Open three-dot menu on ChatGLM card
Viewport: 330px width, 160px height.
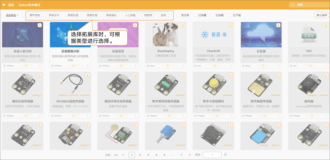click(x=231, y=66)
